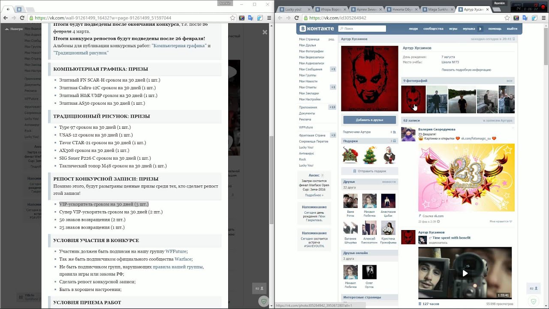Click "Элитный FN SCAR-H" prize line
The width and height of the screenshot is (549, 309).
[x=109, y=80]
